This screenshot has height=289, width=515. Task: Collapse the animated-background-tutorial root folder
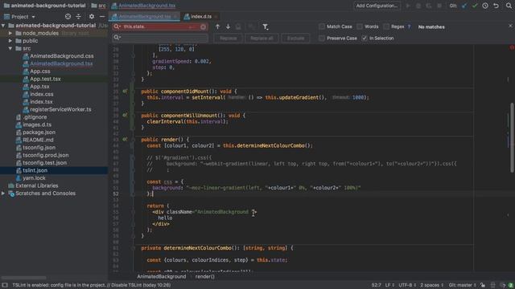[3, 25]
